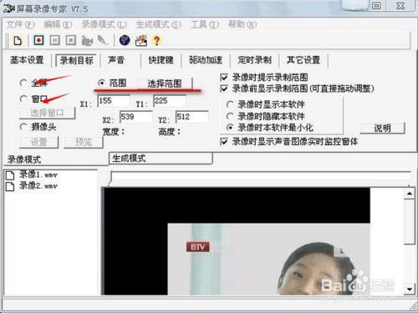Click the yellow question mark help icon

[x=157, y=41]
